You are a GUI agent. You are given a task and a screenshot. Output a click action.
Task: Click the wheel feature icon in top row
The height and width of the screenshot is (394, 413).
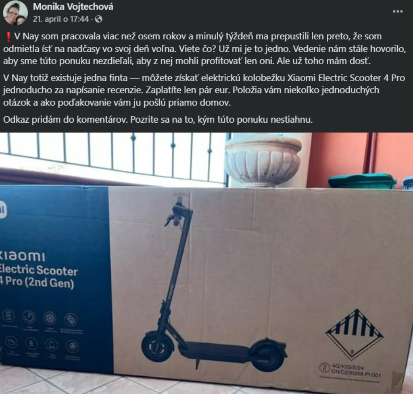pyautogui.click(x=50, y=319)
